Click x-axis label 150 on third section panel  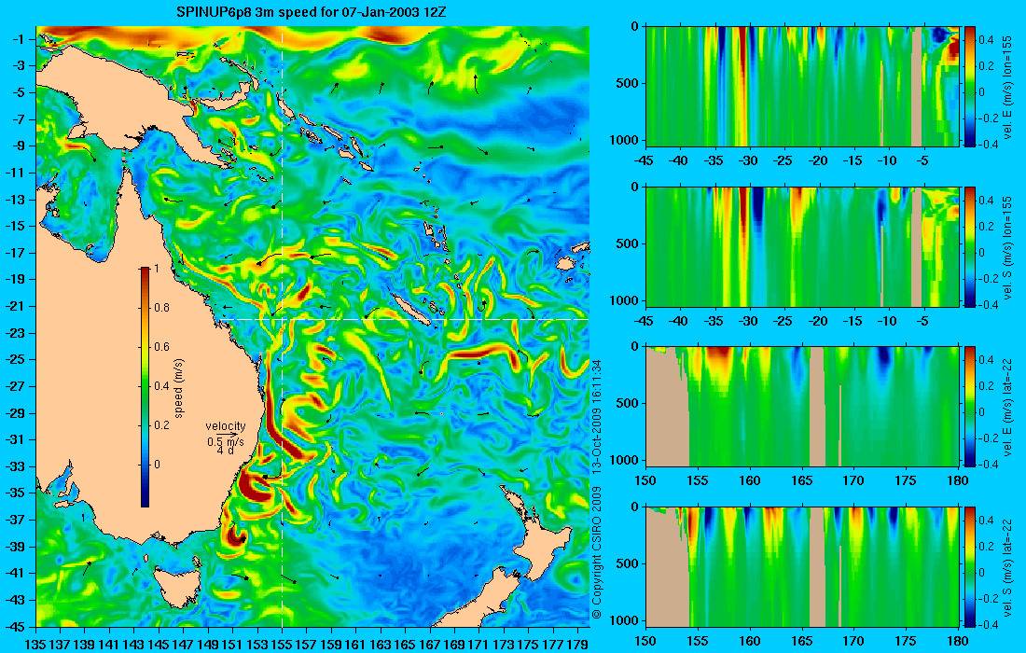pyautogui.click(x=645, y=481)
